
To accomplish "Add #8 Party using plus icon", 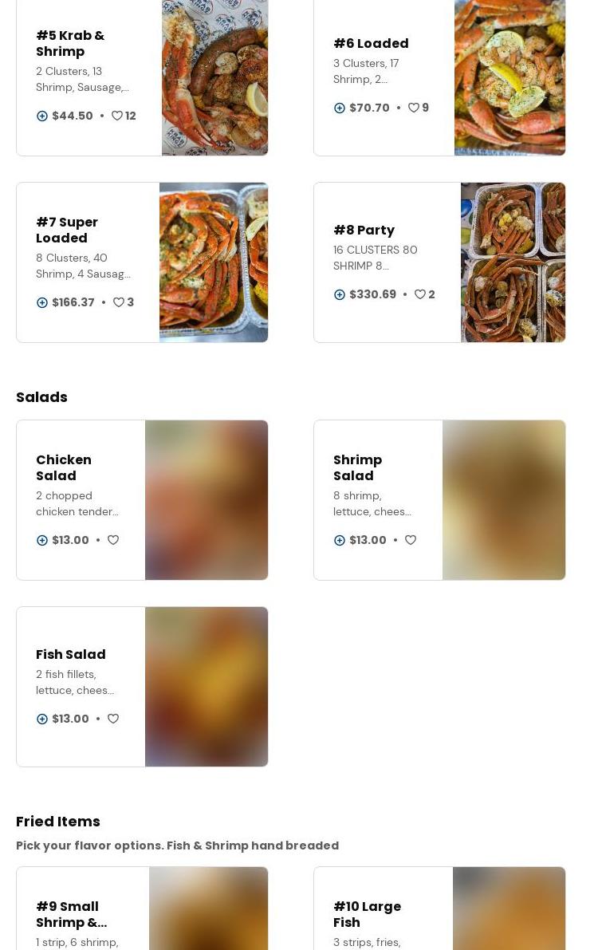I will point(340,294).
